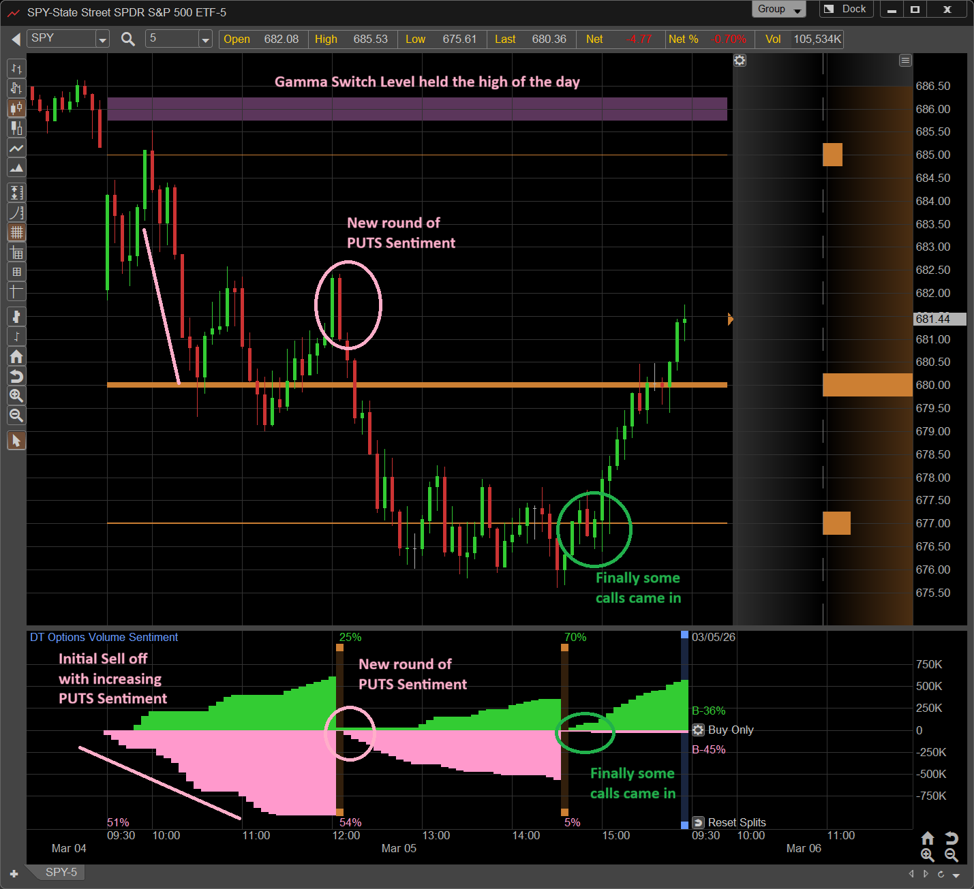974x889 pixels.
Task: Expand the SPY symbol dropdown arrow
Action: point(102,40)
